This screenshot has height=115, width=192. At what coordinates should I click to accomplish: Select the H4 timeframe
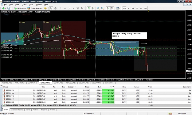[133, 8]
